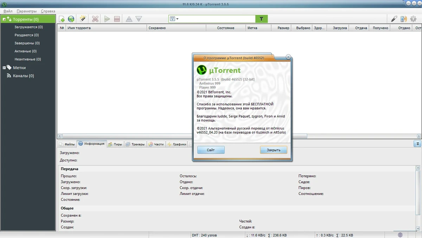The image size is (422, 238).
Task: Sort by Размер column header
Action: (x=281, y=28)
